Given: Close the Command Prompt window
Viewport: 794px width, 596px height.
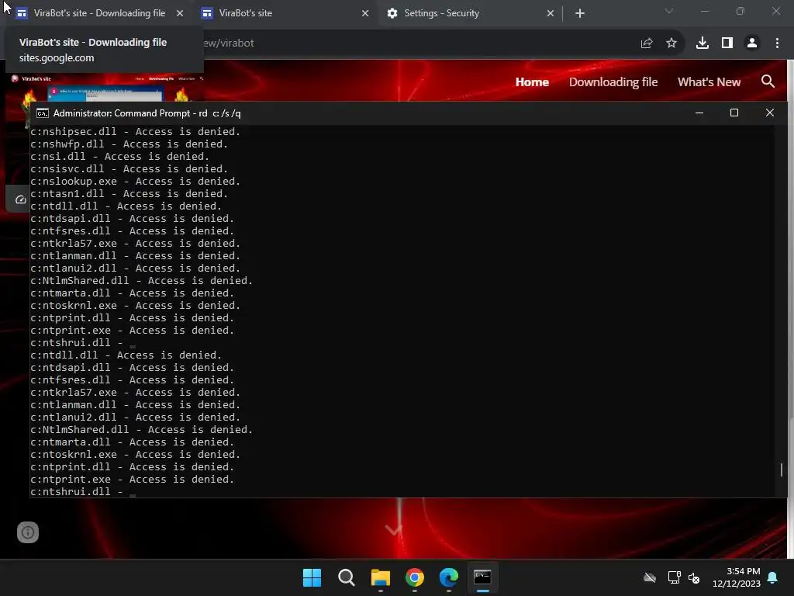Looking at the screenshot, I should (x=770, y=113).
